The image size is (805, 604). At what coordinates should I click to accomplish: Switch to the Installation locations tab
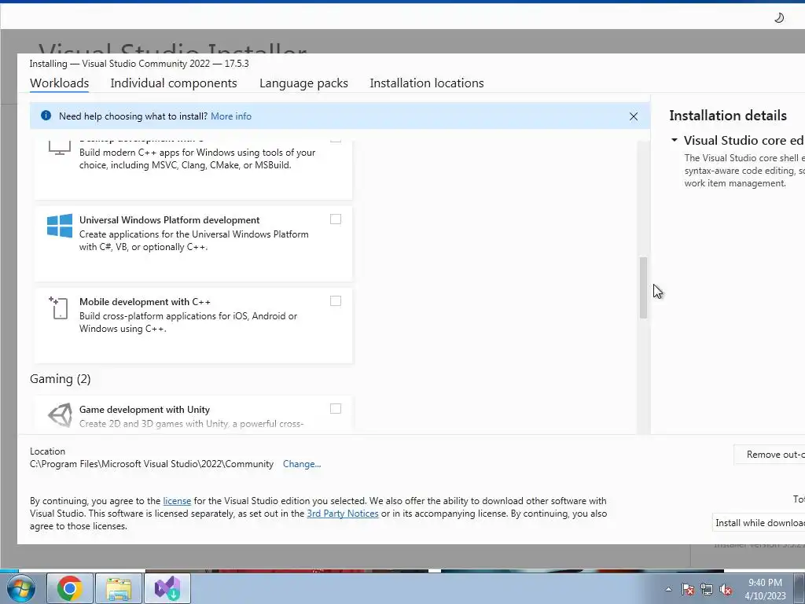(x=427, y=83)
